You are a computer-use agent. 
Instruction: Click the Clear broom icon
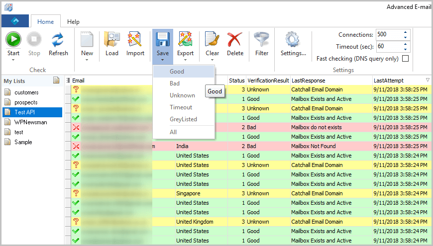(x=212, y=39)
